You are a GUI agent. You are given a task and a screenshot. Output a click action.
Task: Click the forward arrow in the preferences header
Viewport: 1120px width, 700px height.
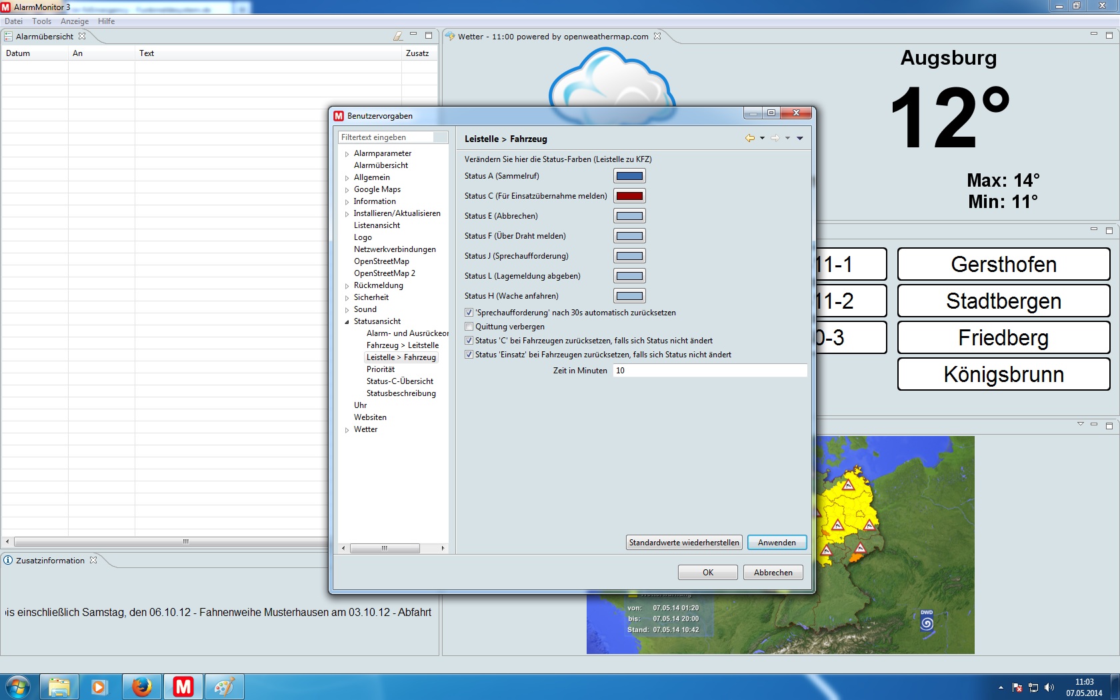pyautogui.click(x=775, y=138)
